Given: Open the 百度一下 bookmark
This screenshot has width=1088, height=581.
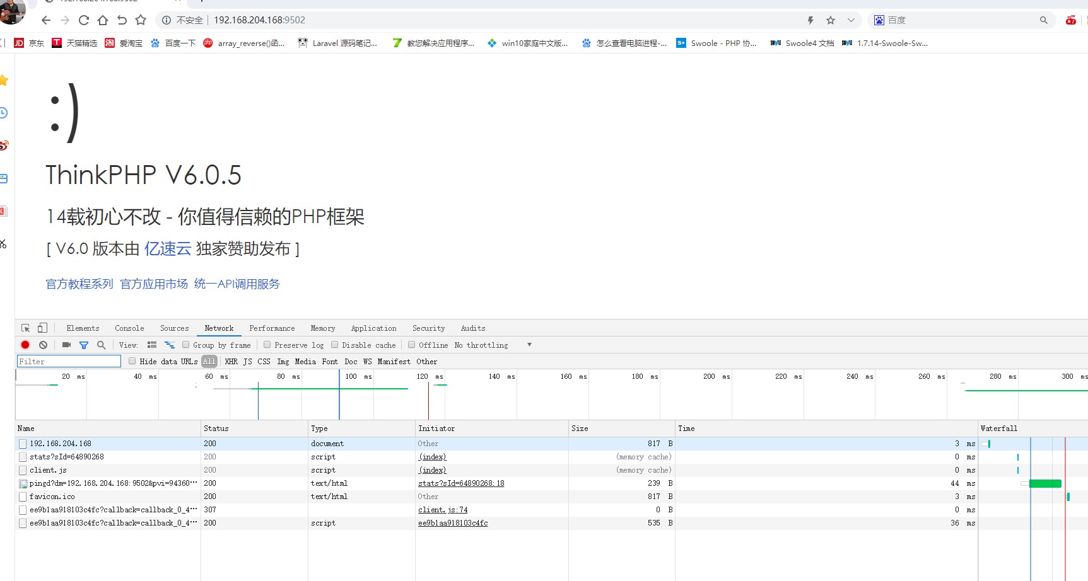Looking at the screenshot, I should click(x=173, y=43).
